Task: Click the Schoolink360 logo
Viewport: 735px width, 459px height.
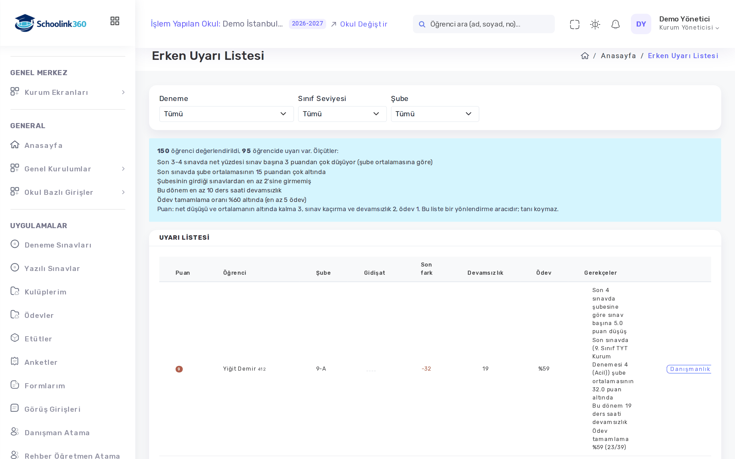Action: coord(50,23)
